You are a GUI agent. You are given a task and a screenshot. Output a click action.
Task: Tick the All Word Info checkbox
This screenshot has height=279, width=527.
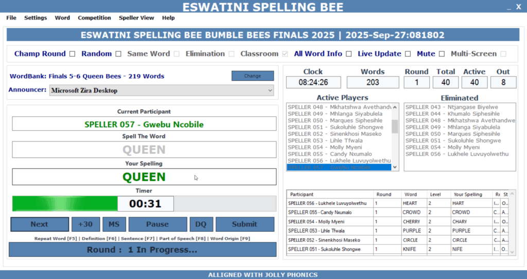[x=348, y=54]
